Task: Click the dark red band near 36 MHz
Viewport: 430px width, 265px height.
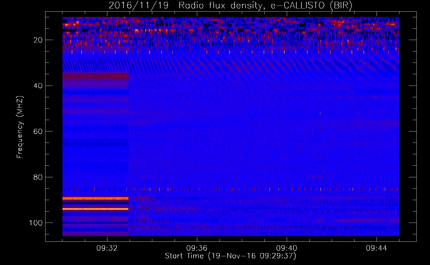Action: point(95,76)
